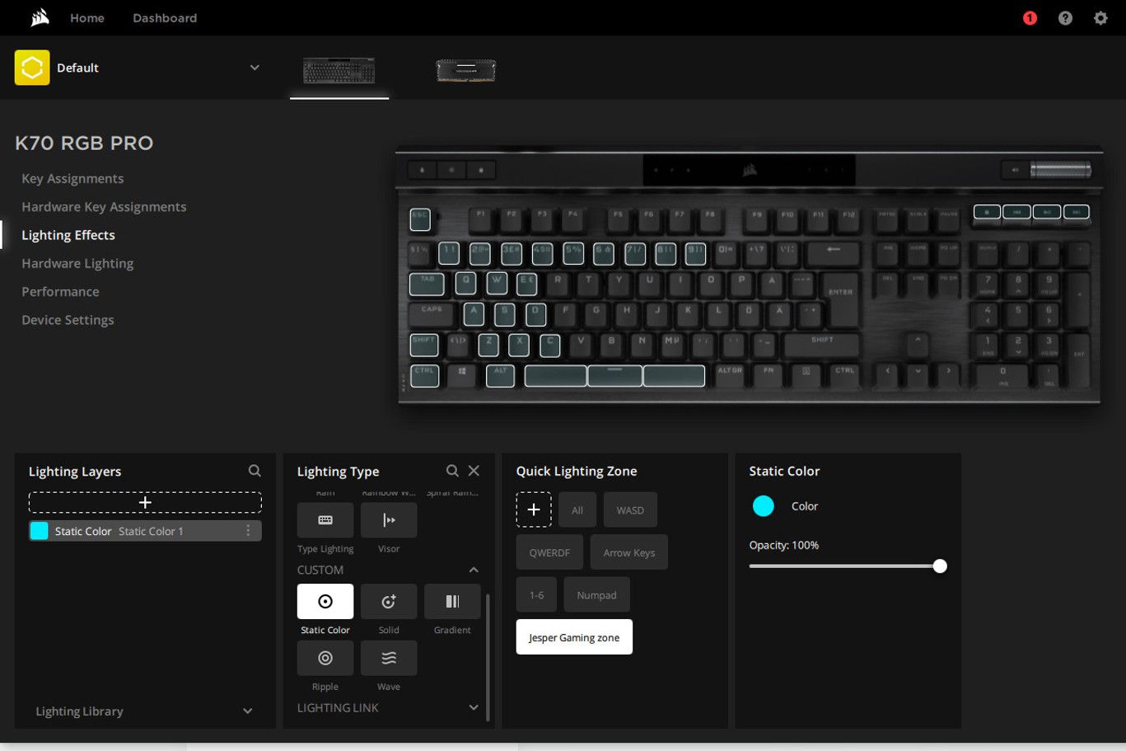Open the Default profile dropdown
The image size is (1126, 751).
(x=255, y=68)
